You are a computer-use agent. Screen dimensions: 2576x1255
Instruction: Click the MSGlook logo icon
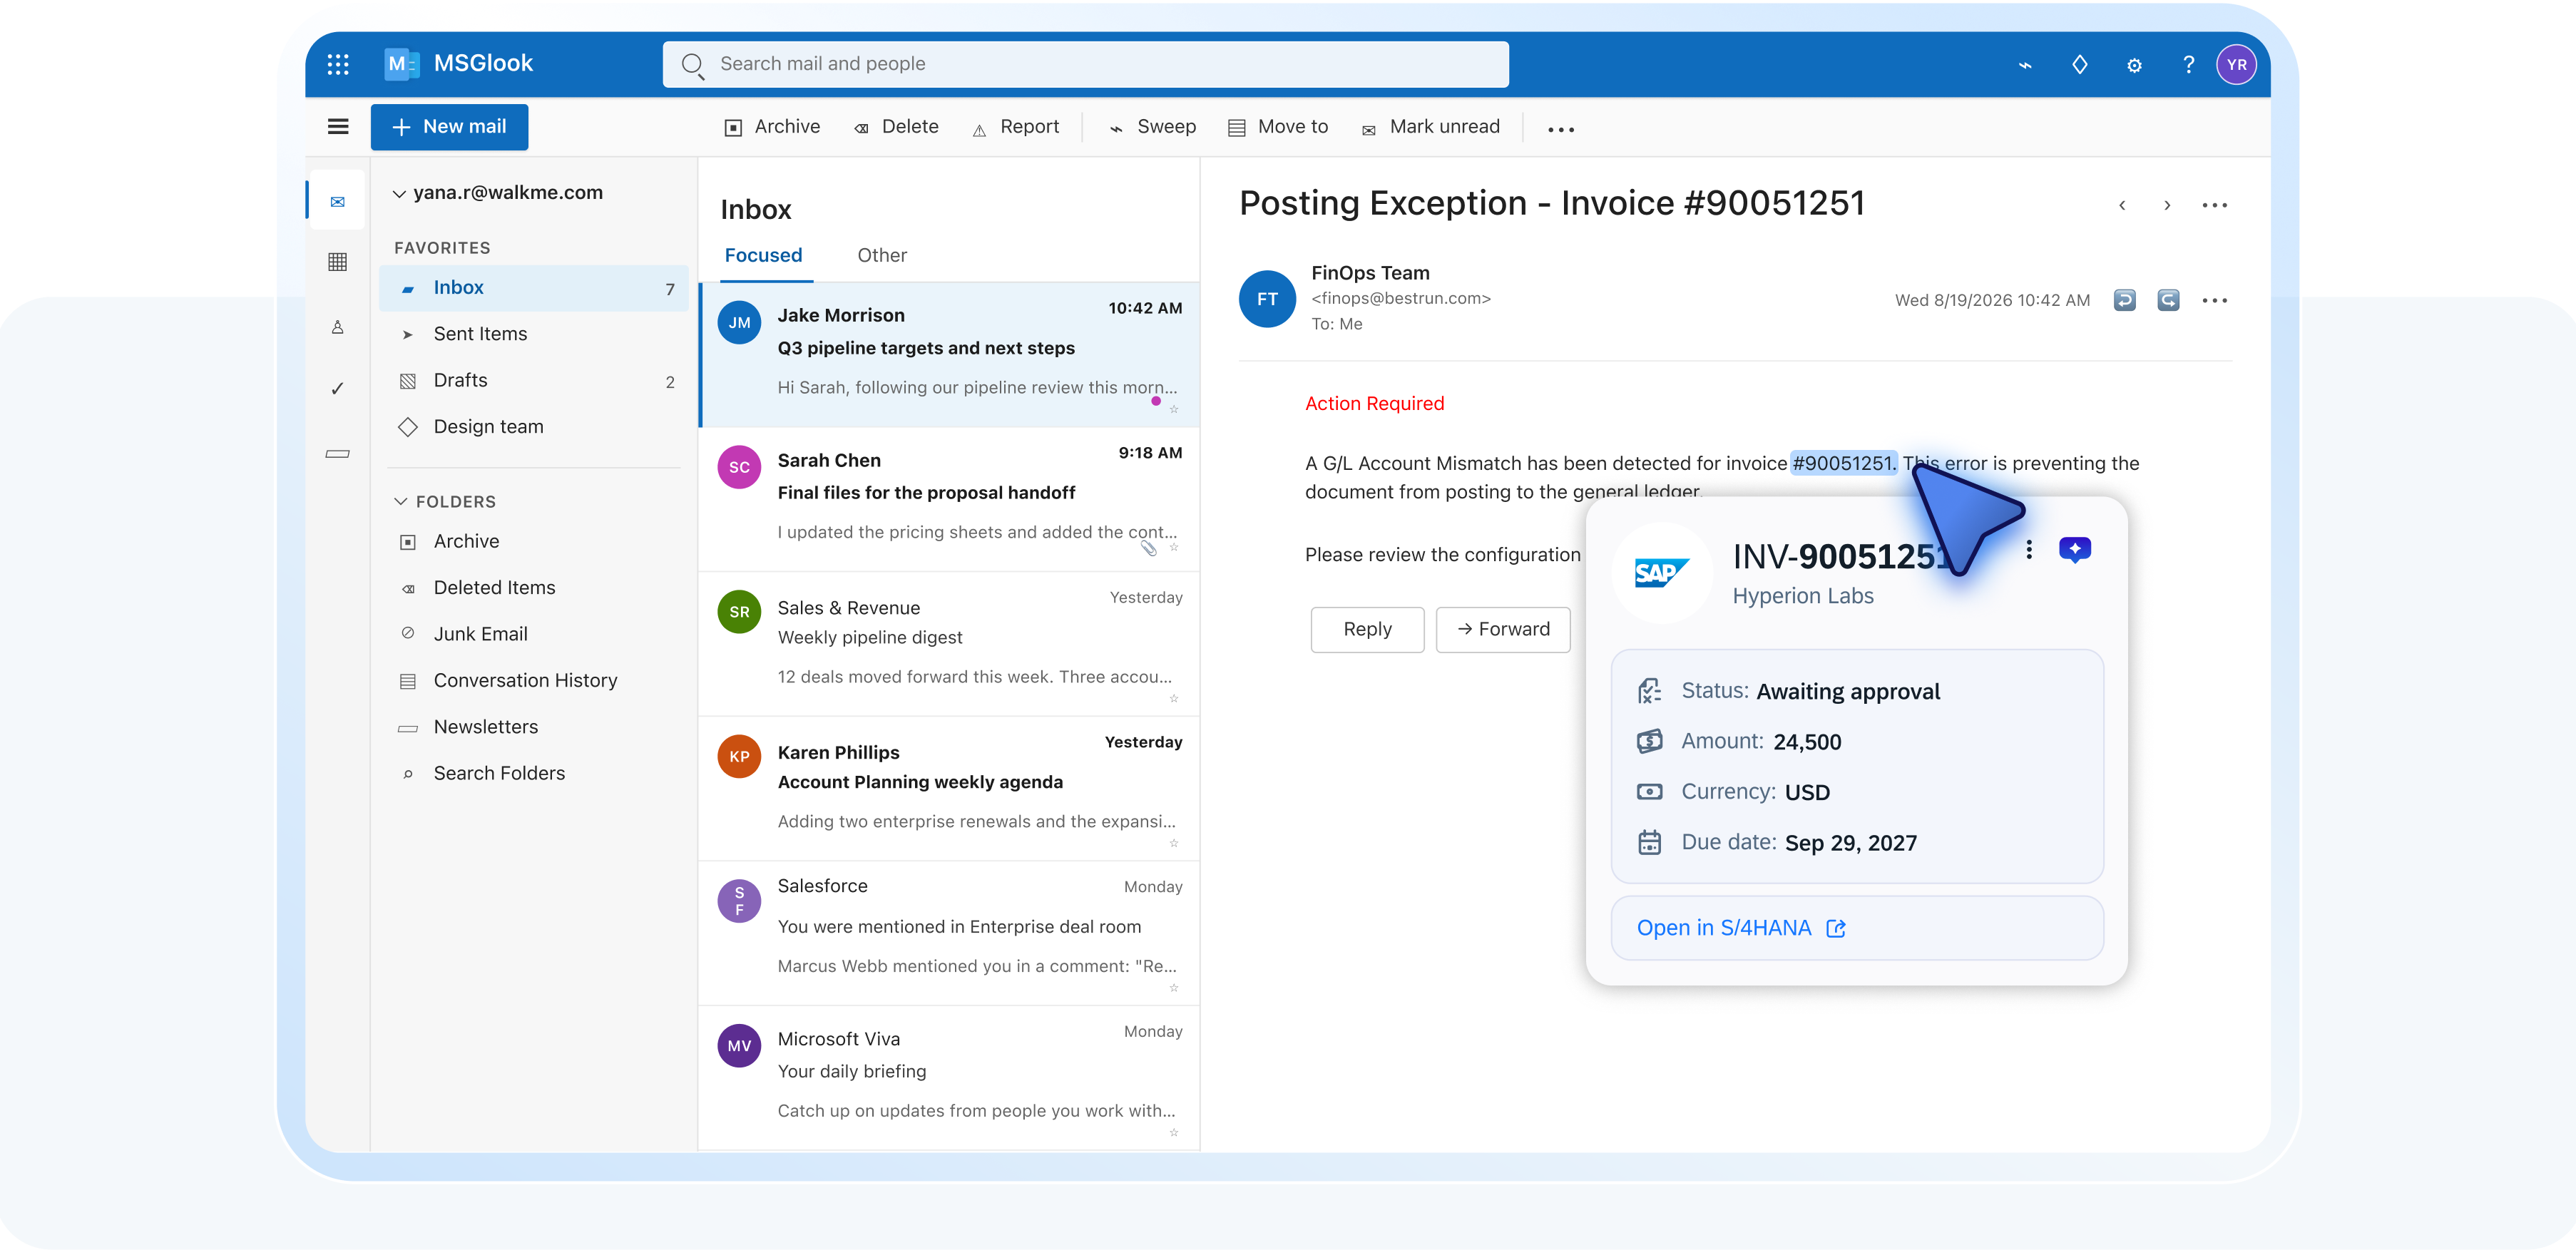point(401,64)
